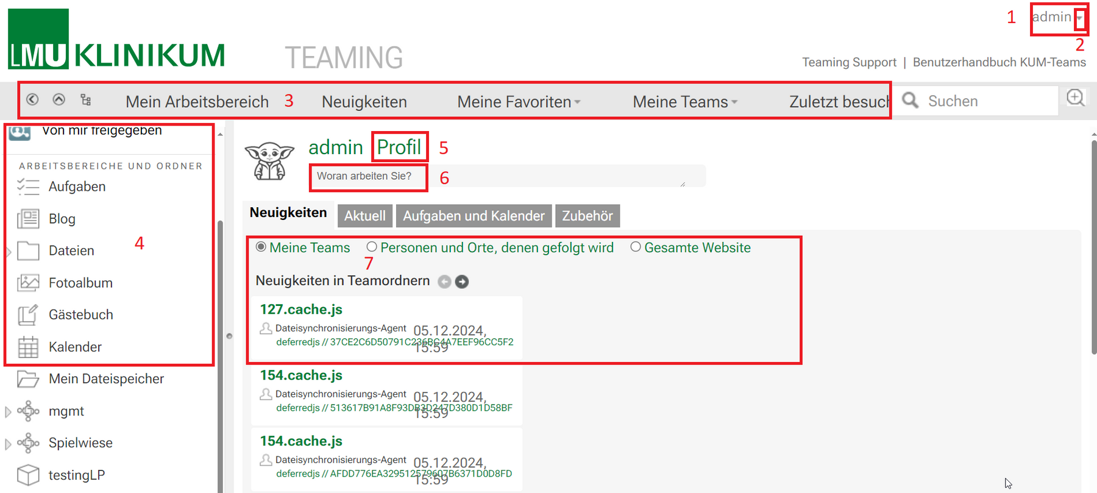Screen dimensions: 1097x493
Task: Click the Dateien folder icon
Action: 28,250
